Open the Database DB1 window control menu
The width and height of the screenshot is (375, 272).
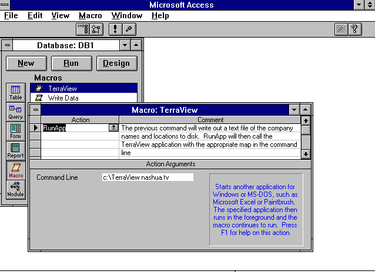point(7,45)
